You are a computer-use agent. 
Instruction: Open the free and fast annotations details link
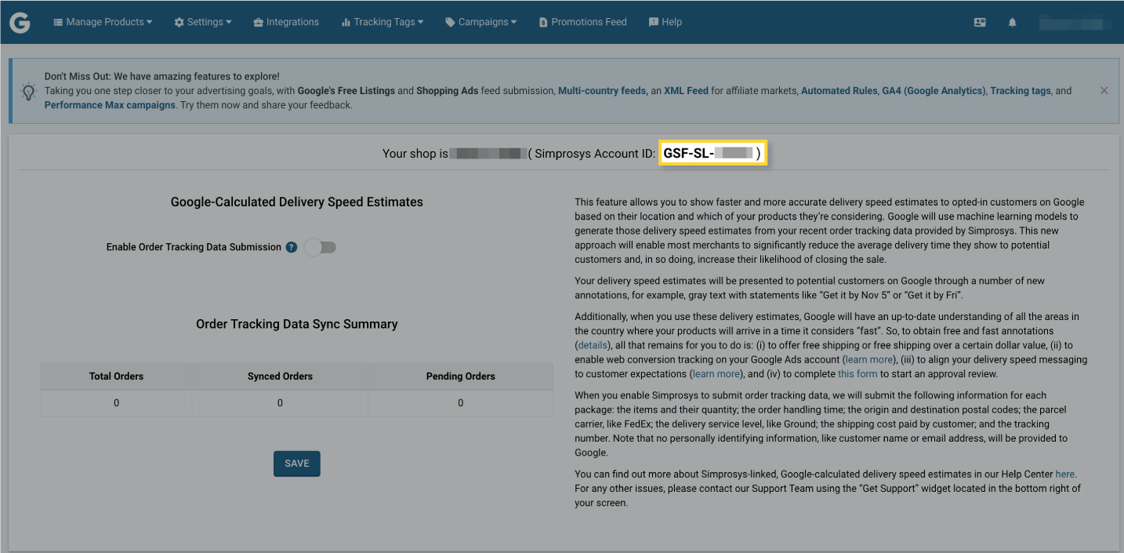593,345
